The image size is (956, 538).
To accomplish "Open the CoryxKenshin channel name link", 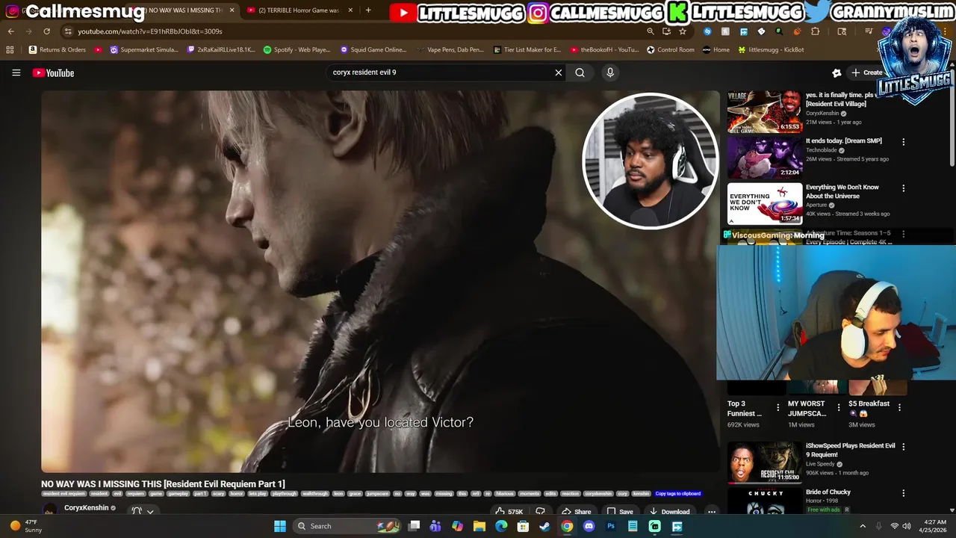I will click(x=86, y=508).
